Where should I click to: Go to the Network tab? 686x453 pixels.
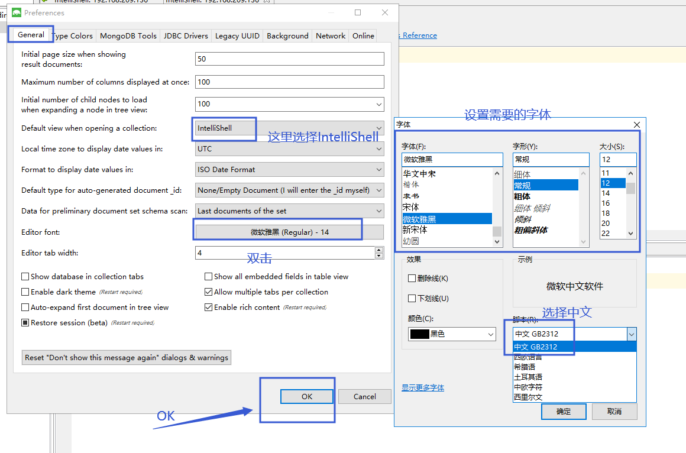click(331, 36)
